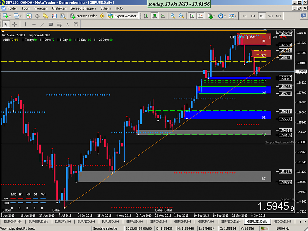
Task: Click the red zone labeled 91
Action: point(255,39)
